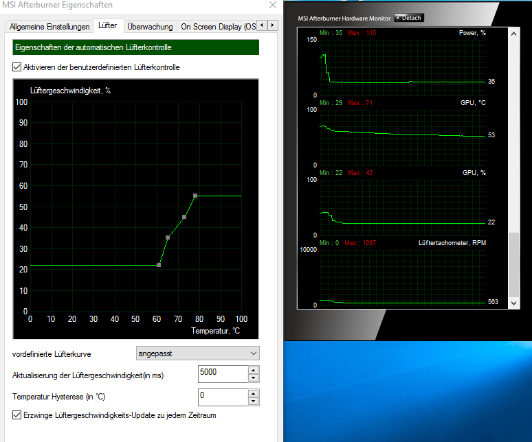Select fan curve point at 35 percent
This screenshot has width=532, height=442.
pyautogui.click(x=168, y=237)
